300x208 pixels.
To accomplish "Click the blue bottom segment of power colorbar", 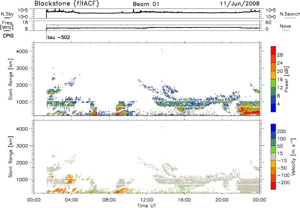I will pyautogui.click(x=273, y=108).
